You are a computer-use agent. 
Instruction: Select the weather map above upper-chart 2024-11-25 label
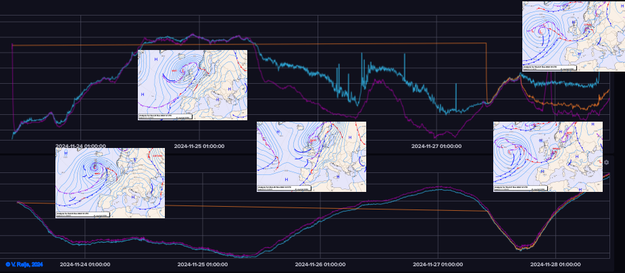click(193, 85)
